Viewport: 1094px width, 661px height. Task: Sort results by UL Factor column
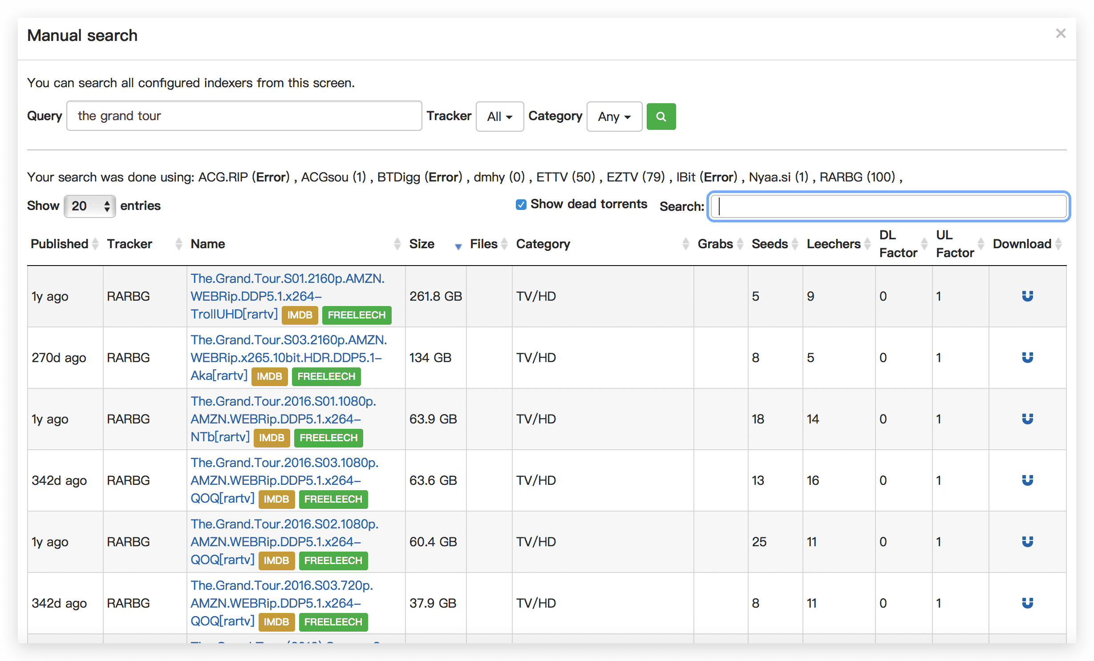click(x=960, y=244)
